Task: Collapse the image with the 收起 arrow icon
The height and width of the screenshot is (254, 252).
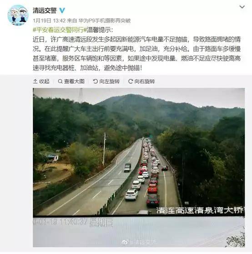Action: [x=35, y=81]
